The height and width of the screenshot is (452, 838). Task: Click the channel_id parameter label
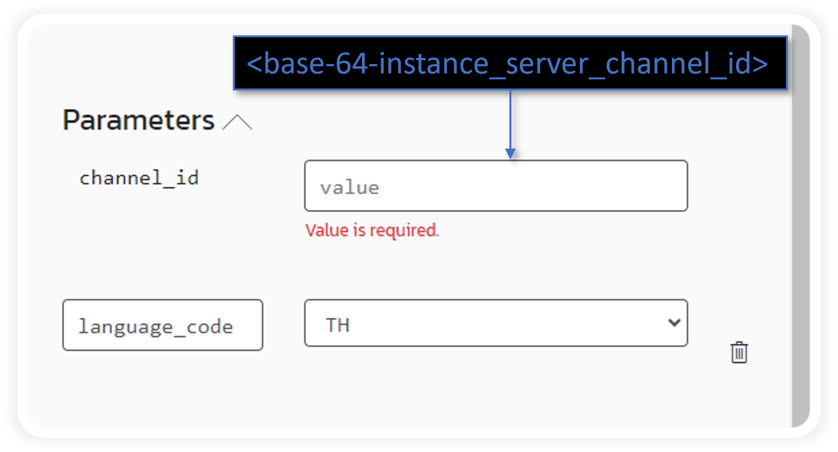click(139, 178)
